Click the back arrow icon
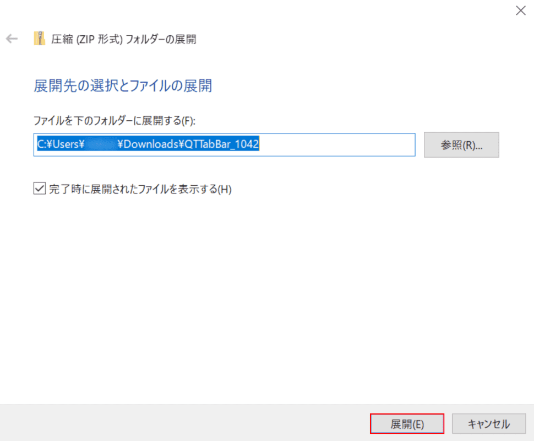Screen dimensions: 534x441 (12, 39)
